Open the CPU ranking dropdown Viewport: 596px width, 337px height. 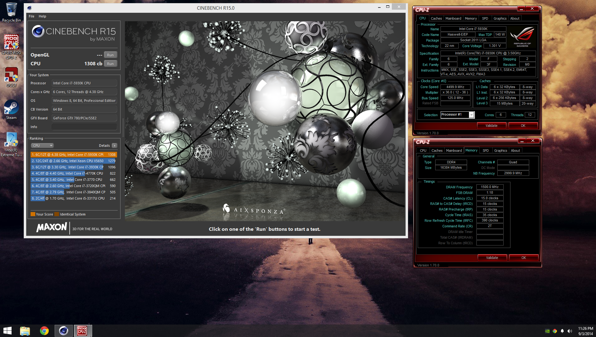(x=42, y=146)
